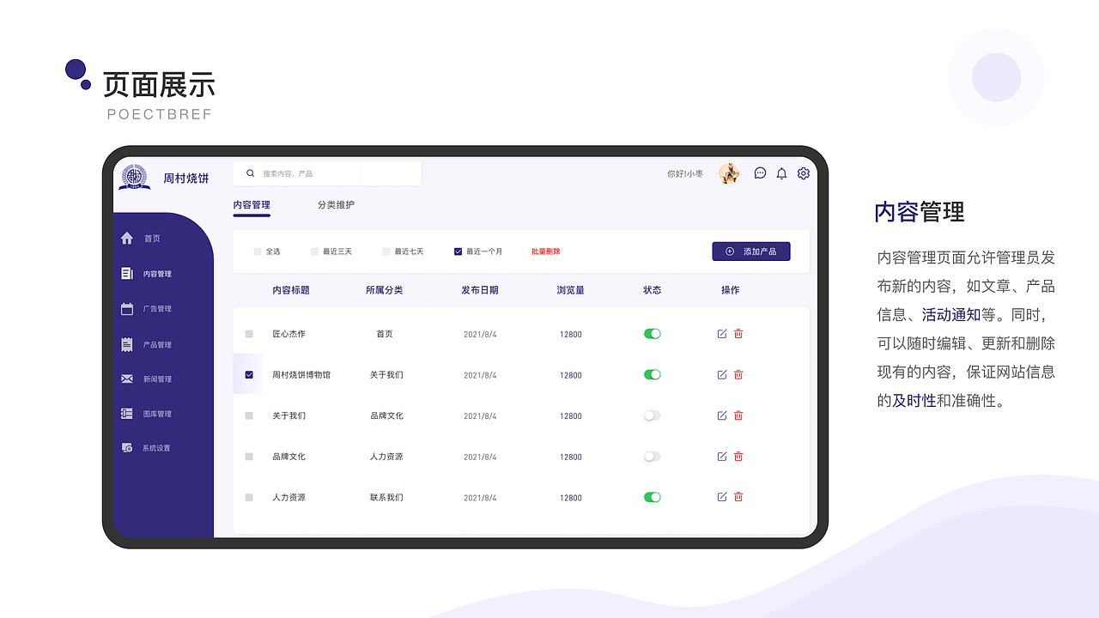The height and width of the screenshot is (618, 1099).
Task: Select the 最近七天 filter option
Action: (x=386, y=251)
